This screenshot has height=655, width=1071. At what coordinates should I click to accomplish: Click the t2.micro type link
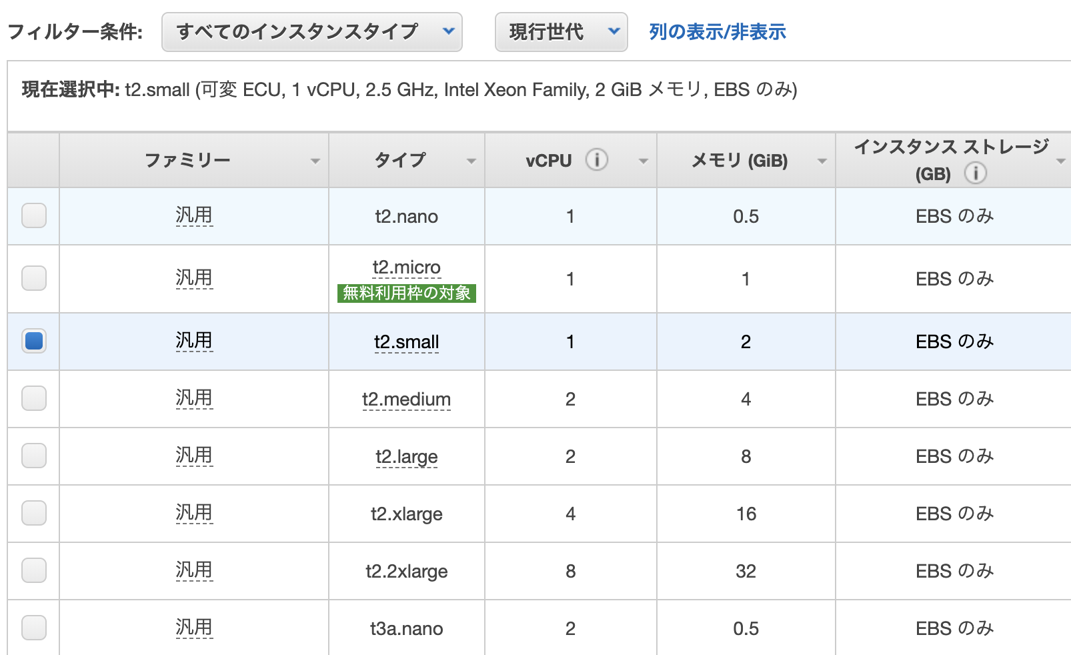(406, 267)
